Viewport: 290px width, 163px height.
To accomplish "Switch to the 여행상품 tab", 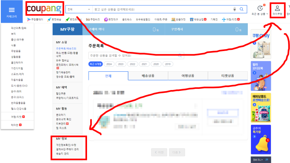I will [x=188, y=76].
